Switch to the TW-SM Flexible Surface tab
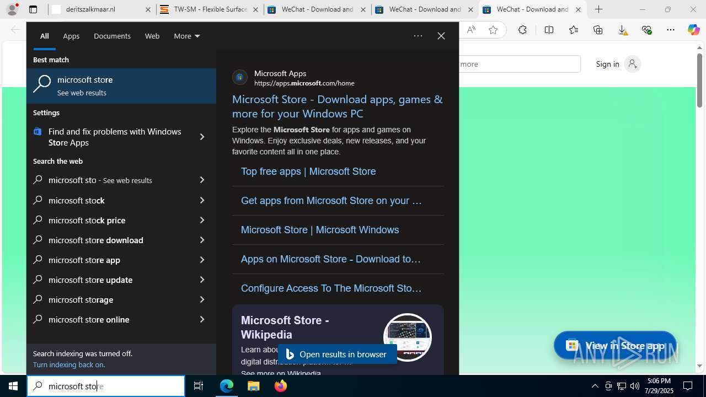706x397 pixels. pyautogui.click(x=209, y=9)
